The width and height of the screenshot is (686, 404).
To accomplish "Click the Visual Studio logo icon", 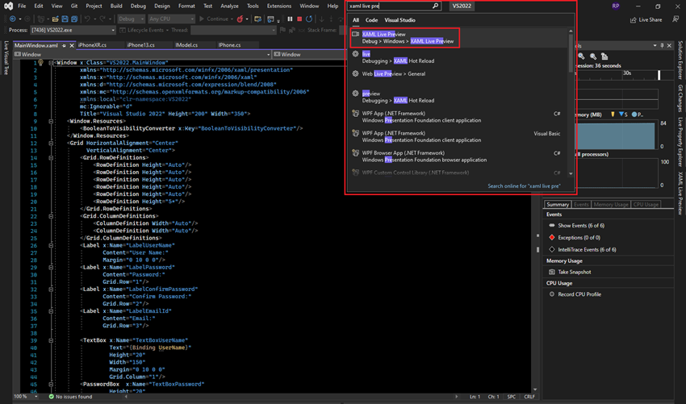I will coord(8,6).
